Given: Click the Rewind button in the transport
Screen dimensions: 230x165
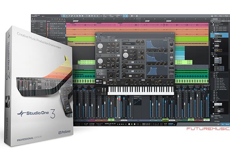Looking at the screenshot, I should 120,124.
